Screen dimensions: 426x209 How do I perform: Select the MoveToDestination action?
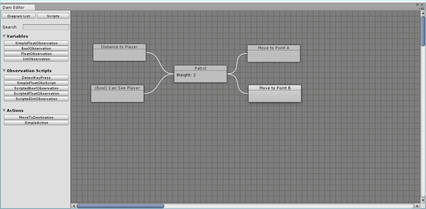[36, 117]
